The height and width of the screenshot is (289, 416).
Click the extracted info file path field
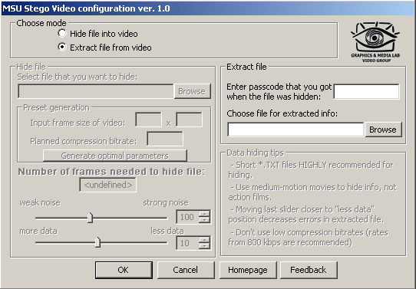[295, 130]
